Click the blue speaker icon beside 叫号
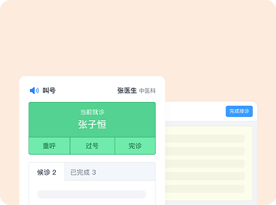Viewport: 276px width, 205px height. coord(34,90)
